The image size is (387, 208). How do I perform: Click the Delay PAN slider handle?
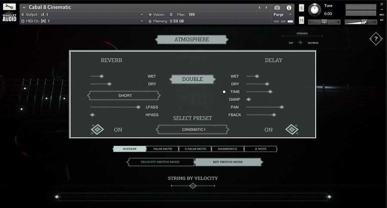282,107
